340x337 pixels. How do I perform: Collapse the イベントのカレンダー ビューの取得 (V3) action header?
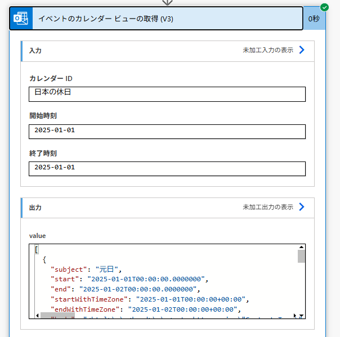156,19
